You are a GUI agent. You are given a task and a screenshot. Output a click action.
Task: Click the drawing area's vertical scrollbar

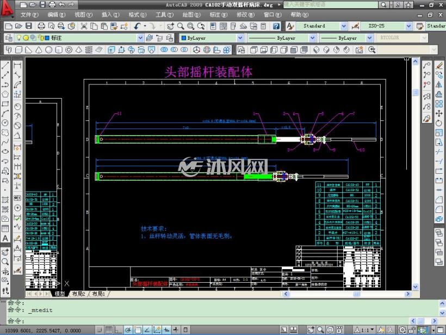416,174
